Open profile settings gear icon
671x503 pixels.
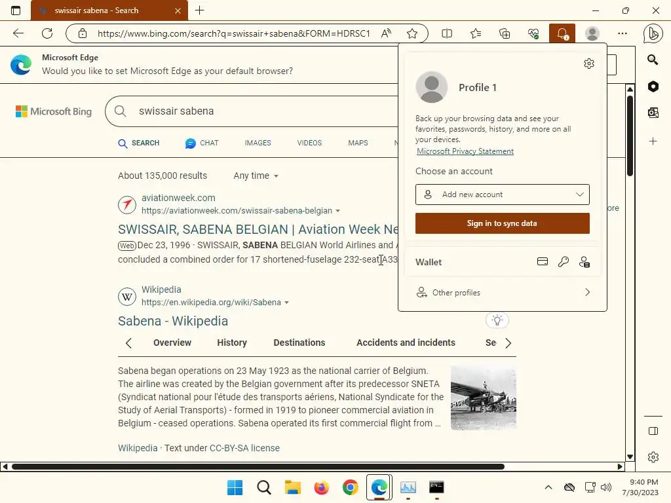[x=589, y=64]
